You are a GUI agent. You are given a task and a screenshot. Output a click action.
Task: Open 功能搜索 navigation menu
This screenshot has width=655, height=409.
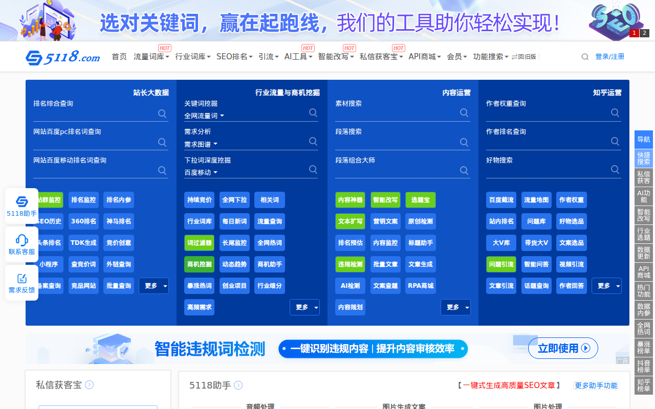491,57
